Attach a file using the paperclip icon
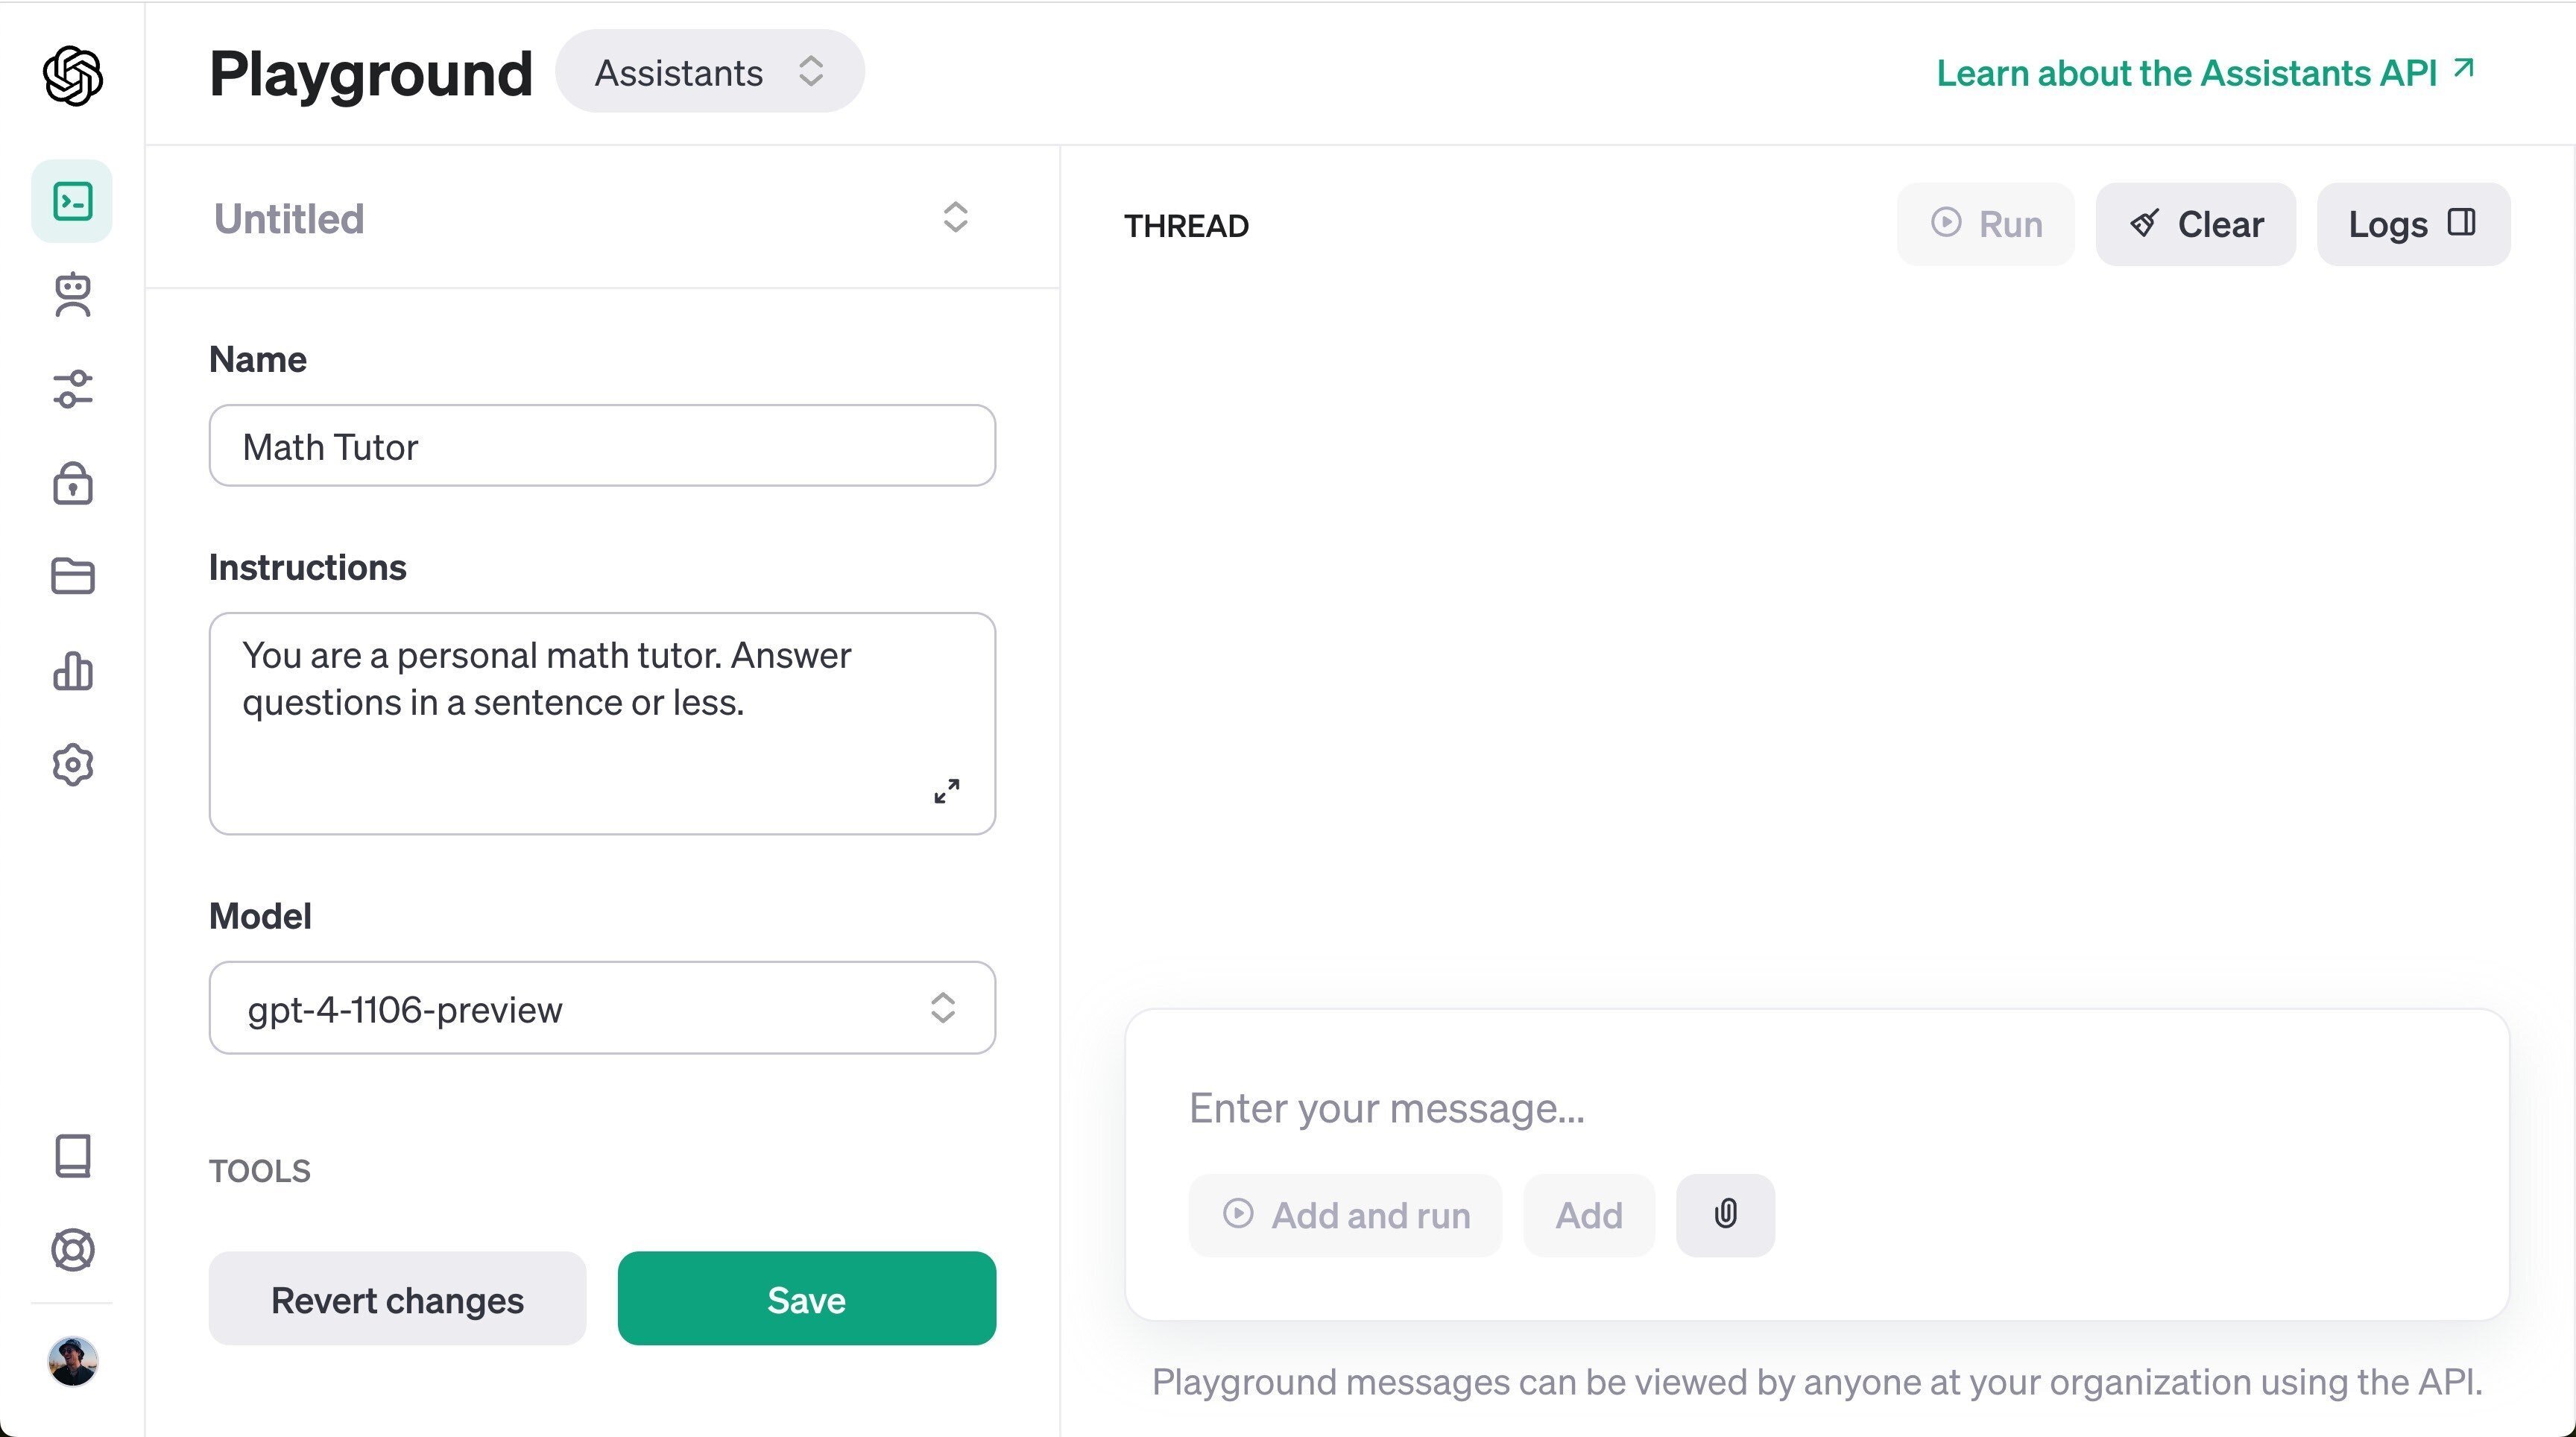 [1724, 1215]
